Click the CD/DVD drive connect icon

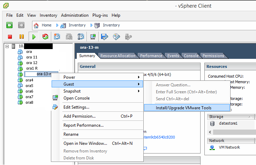116,37
